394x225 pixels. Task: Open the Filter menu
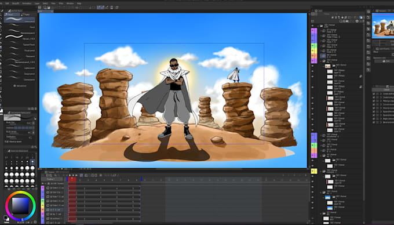[61, 3]
